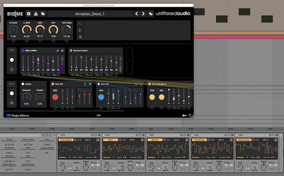Save preset with the download-arrow icon
This screenshot has height=176, width=284.
(x=36, y=14)
